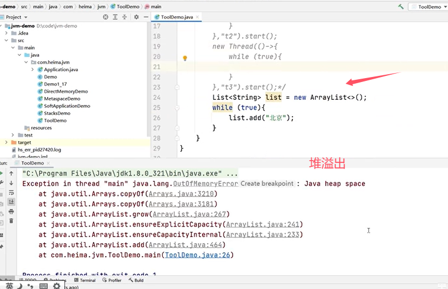Image resolution: width=448 pixels, height=289 pixels.
Task: Open Arrays.java:3181 stack trace link
Action: (x=181, y=204)
